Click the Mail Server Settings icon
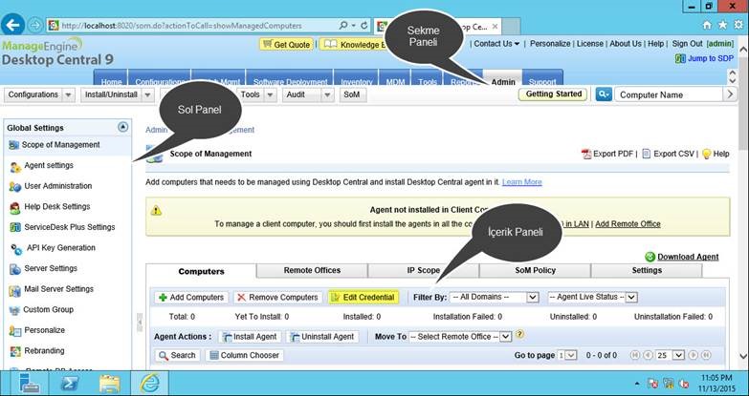This screenshot has width=749, height=396. coord(15,290)
